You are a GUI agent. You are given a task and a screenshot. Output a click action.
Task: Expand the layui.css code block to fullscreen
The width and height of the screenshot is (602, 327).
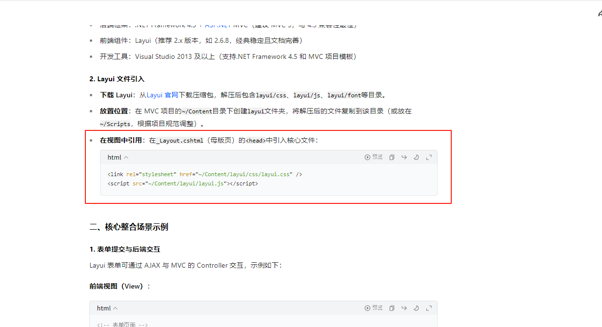pyautogui.click(x=429, y=157)
